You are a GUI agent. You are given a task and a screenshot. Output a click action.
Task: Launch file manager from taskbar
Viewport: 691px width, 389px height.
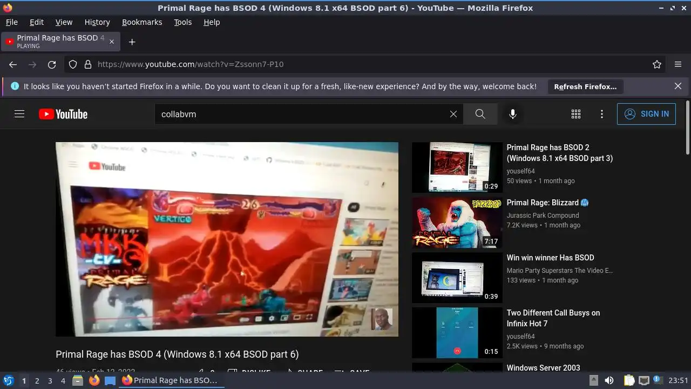pos(78,380)
